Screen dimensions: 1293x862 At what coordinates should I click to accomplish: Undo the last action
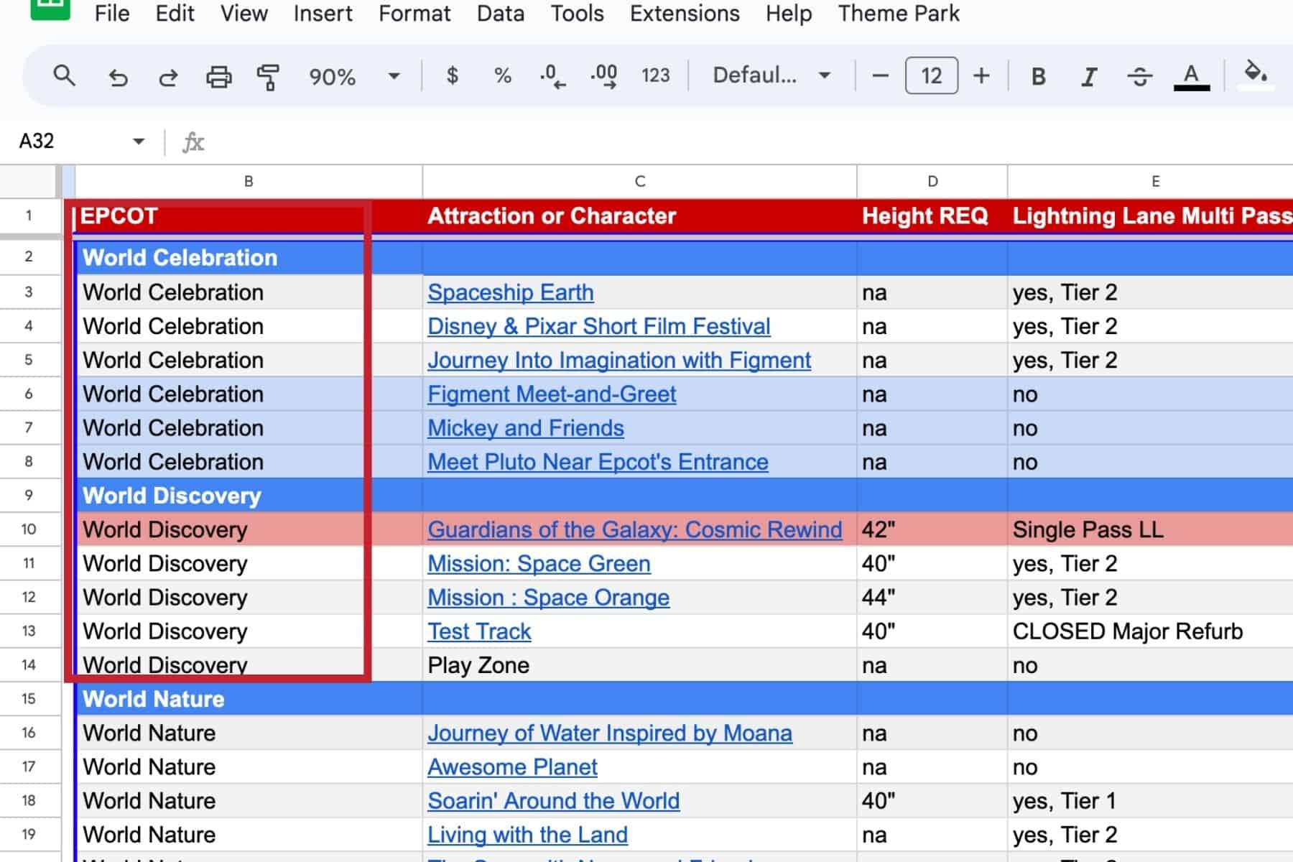pyautogui.click(x=118, y=76)
